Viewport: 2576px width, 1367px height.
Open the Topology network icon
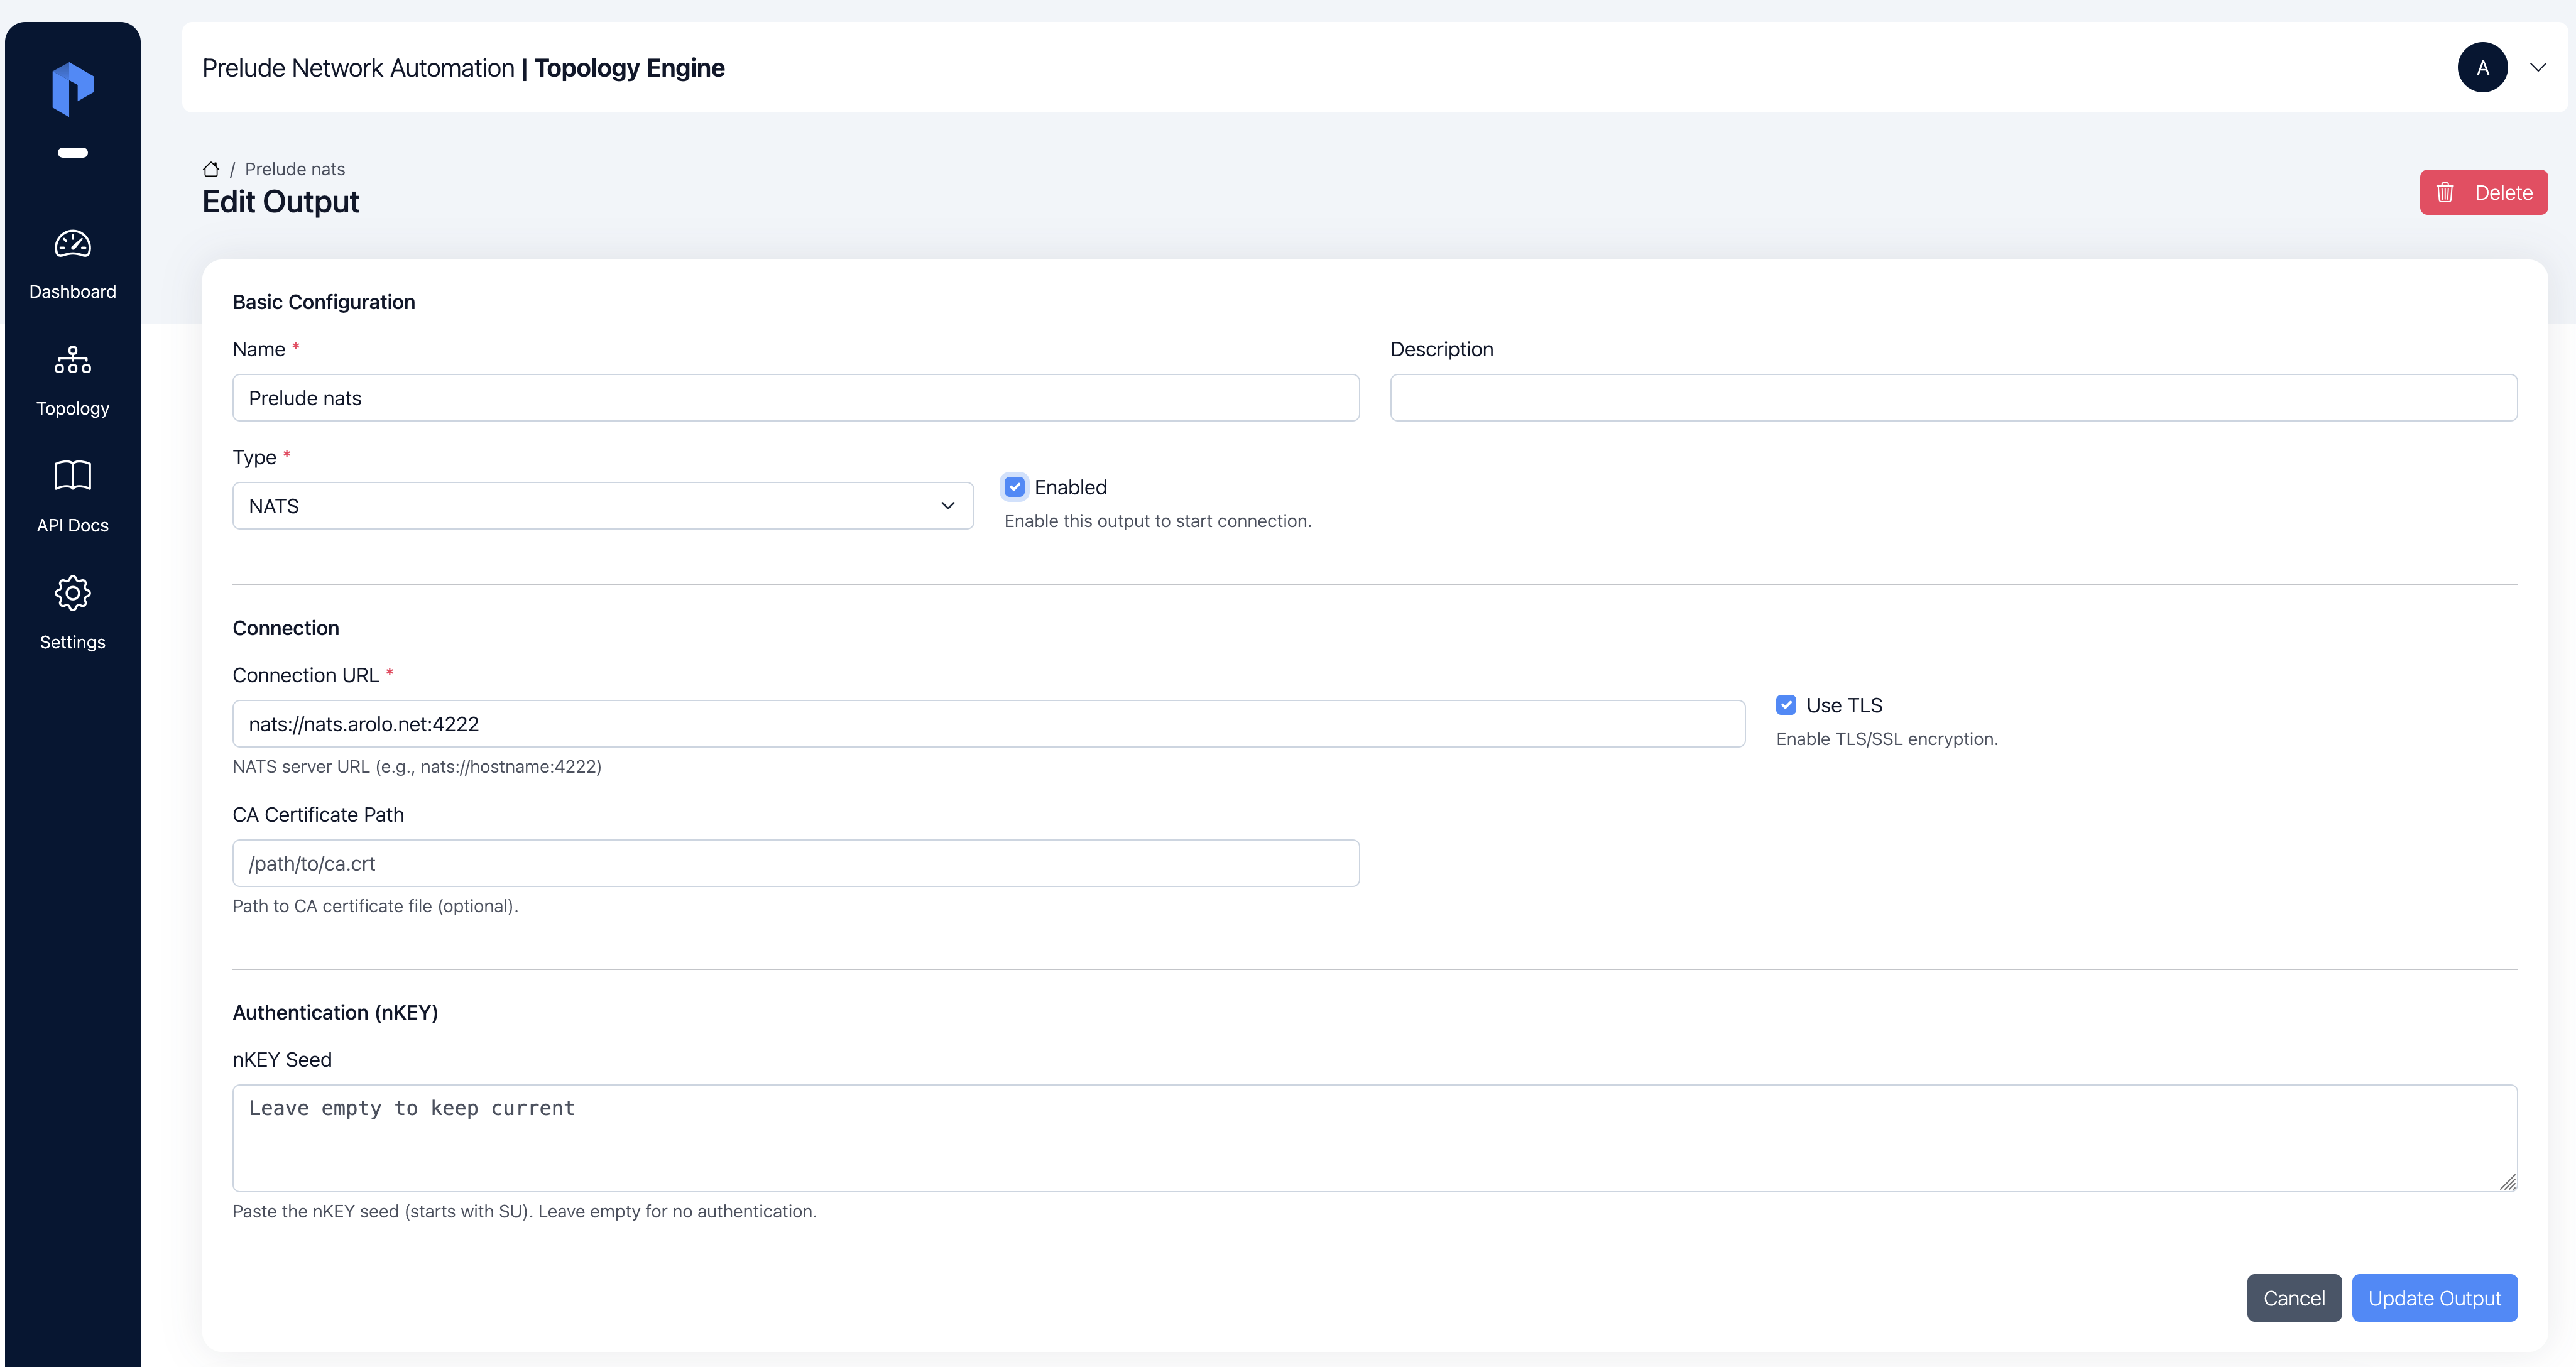pyautogui.click(x=73, y=360)
